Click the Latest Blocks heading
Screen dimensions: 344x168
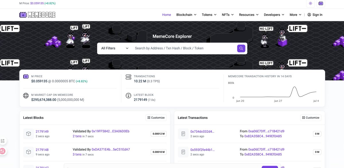coord(33,118)
